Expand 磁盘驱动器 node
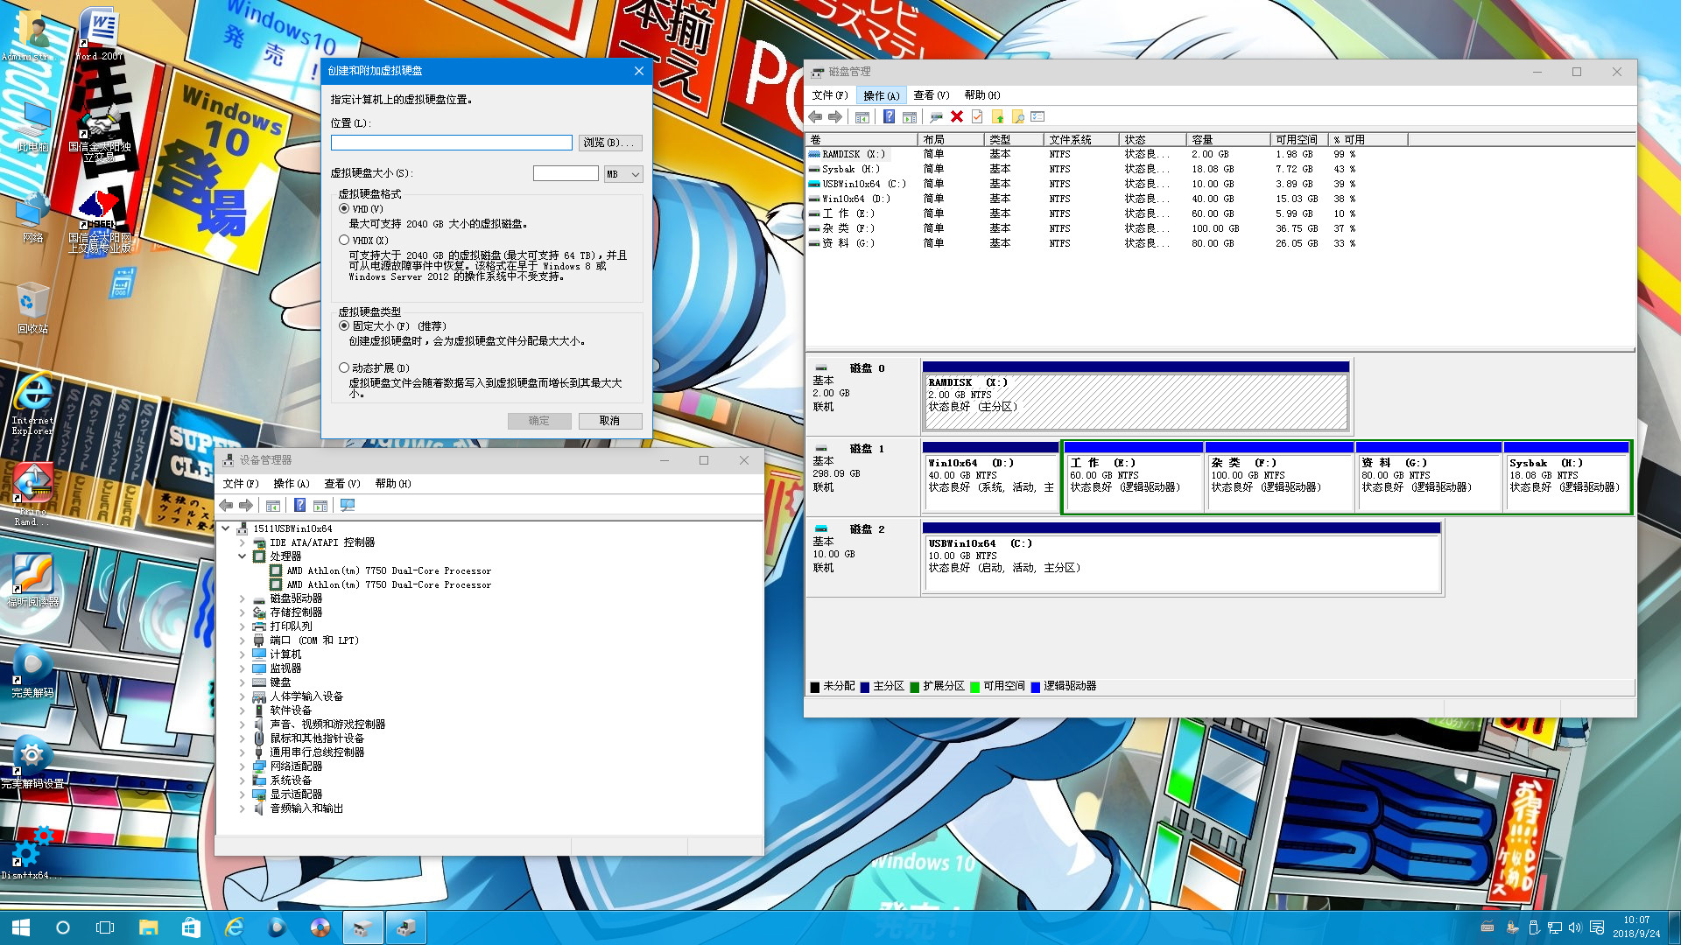 (243, 599)
